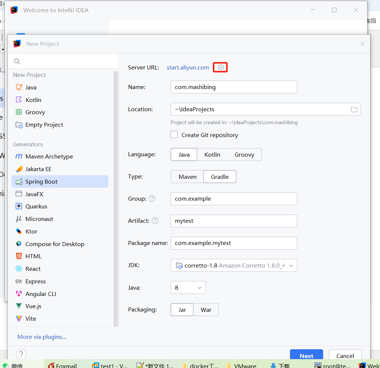Select Jar packaging
Viewport: 380px width, 368px height.
(x=182, y=310)
